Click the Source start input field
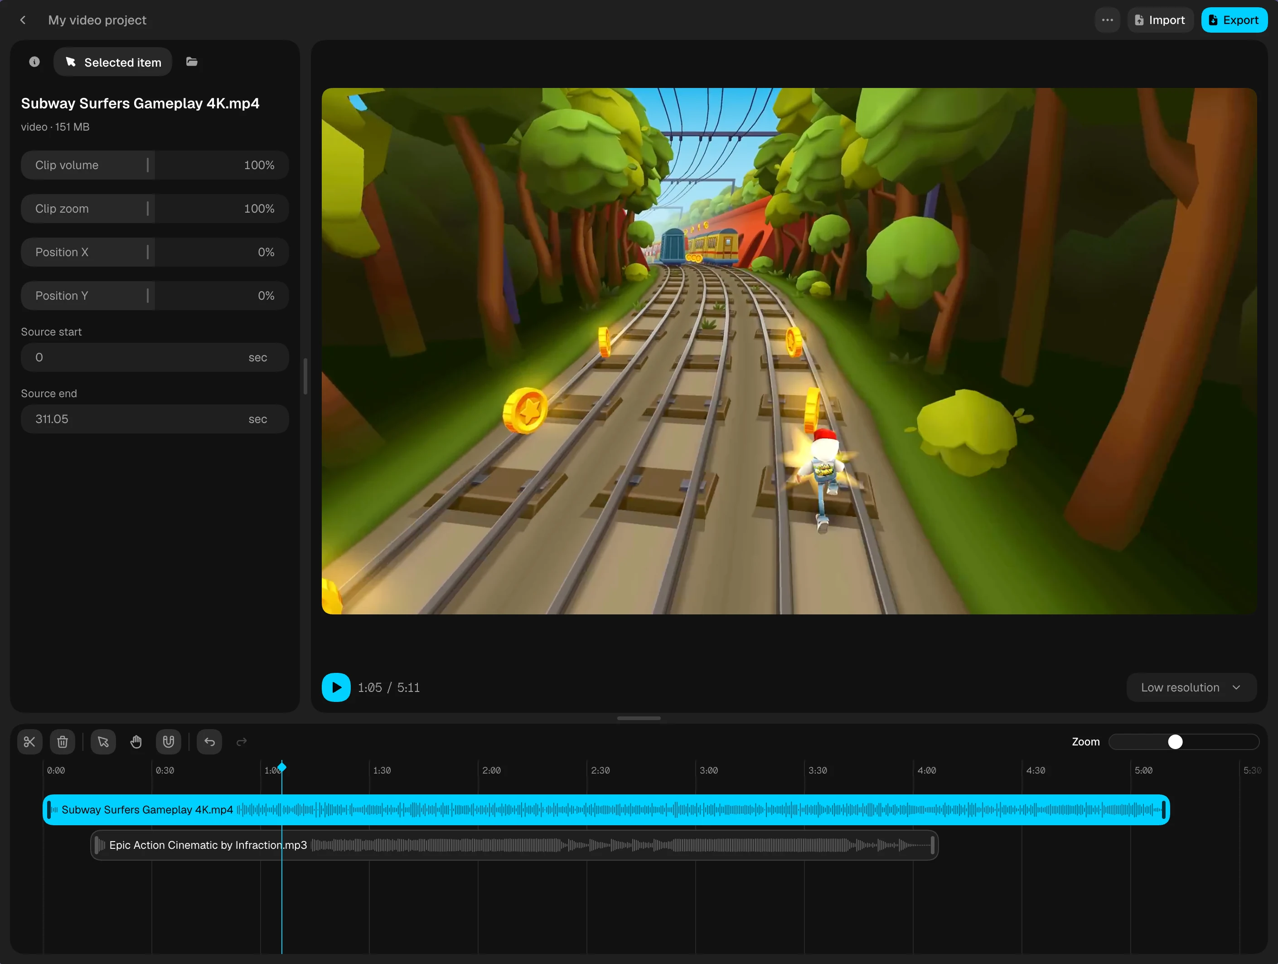This screenshot has height=964, width=1278. tap(155, 357)
